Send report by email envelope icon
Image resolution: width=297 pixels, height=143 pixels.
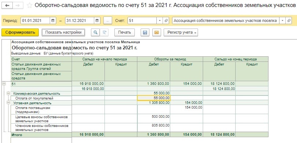(x=156, y=33)
